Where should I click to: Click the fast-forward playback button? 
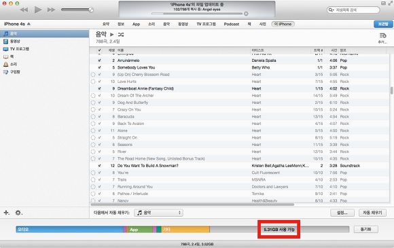click(51, 10)
